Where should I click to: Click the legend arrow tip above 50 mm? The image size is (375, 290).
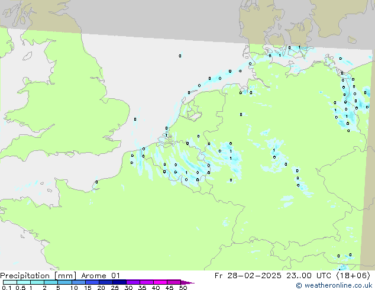point(187,282)
